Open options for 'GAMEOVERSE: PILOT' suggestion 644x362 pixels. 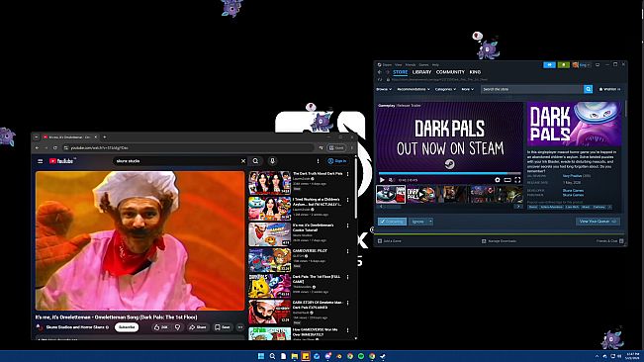348,251
